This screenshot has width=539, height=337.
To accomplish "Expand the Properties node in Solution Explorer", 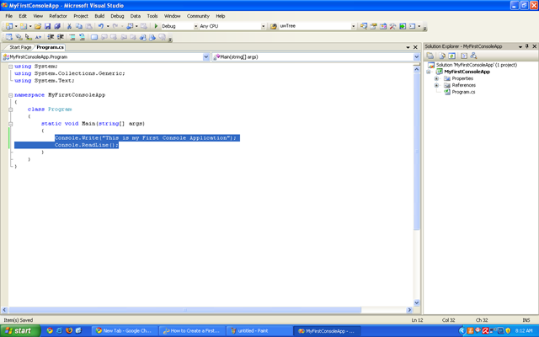I will coord(436,78).
